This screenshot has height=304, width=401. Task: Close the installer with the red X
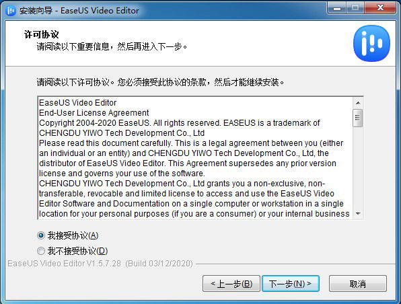click(x=380, y=8)
